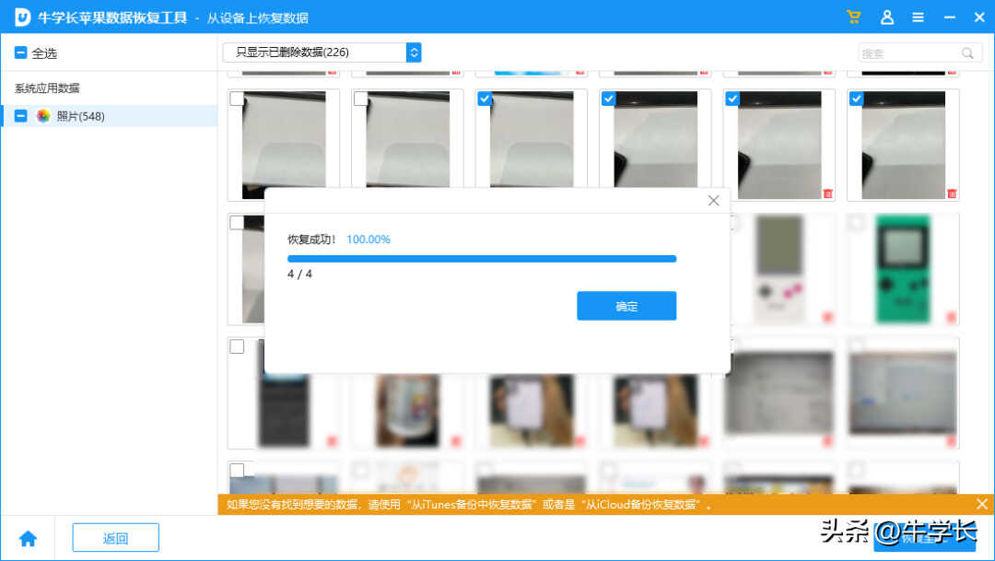
Task: Open the white Game Boy photo thumbnail
Action: pos(778,268)
